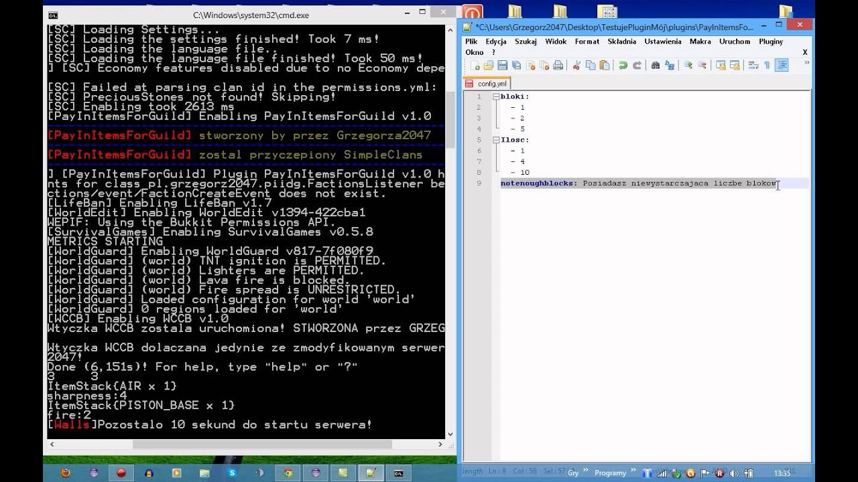Screen dimensions: 858x482
Task: Click line number 9 in the margin
Action: coord(479,183)
